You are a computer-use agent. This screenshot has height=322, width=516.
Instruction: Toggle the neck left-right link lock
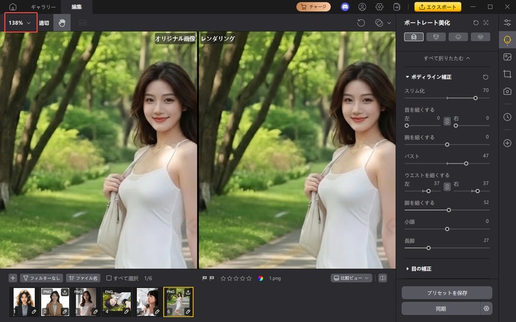tap(447, 121)
